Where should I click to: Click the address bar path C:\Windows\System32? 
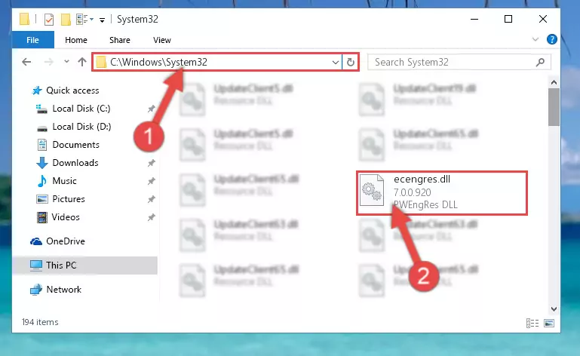(158, 62)
